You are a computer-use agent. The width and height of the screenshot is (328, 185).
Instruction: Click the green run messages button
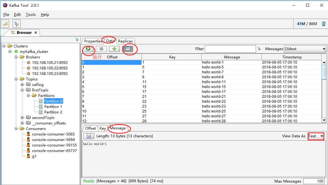[88, 49]
